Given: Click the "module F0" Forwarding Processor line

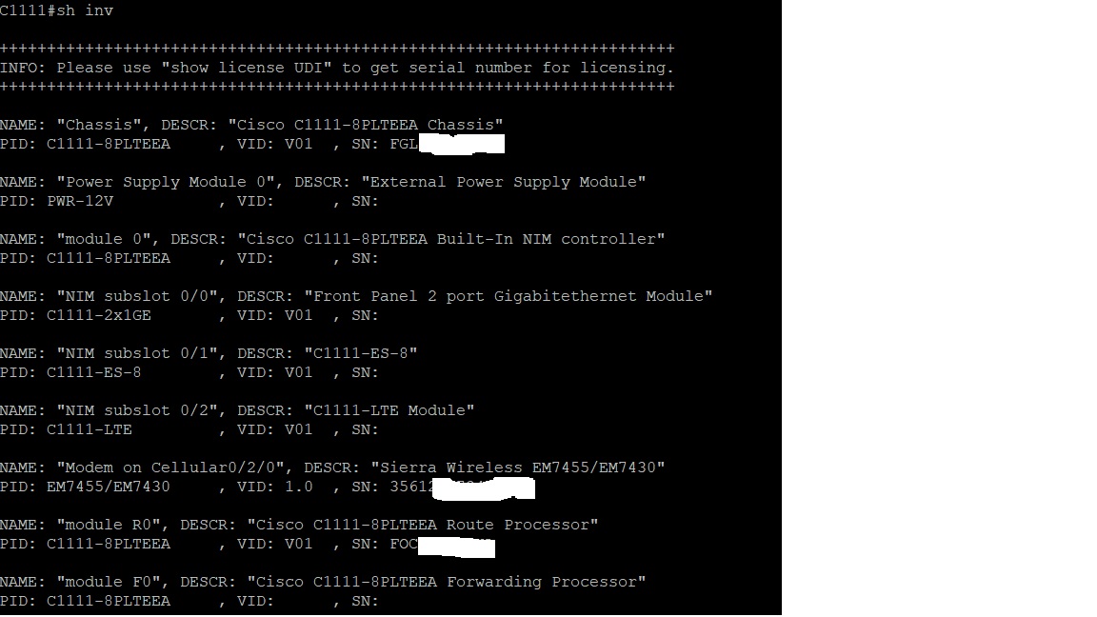Looking at the screenshot, I should 323,582.
